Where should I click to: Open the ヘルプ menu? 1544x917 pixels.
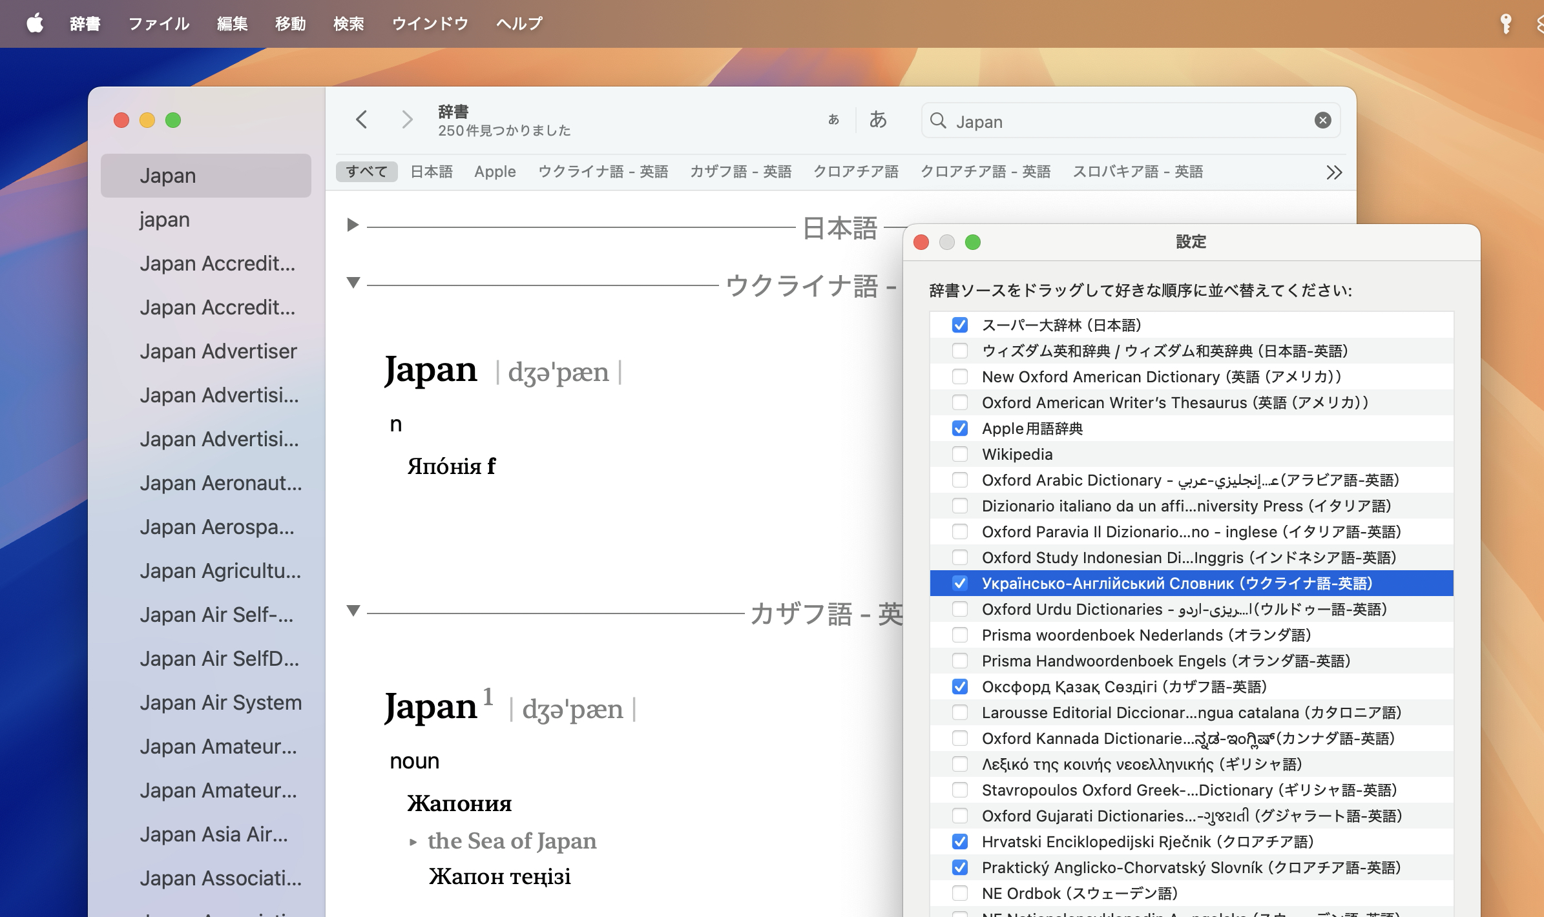click(x=519, y=24)
